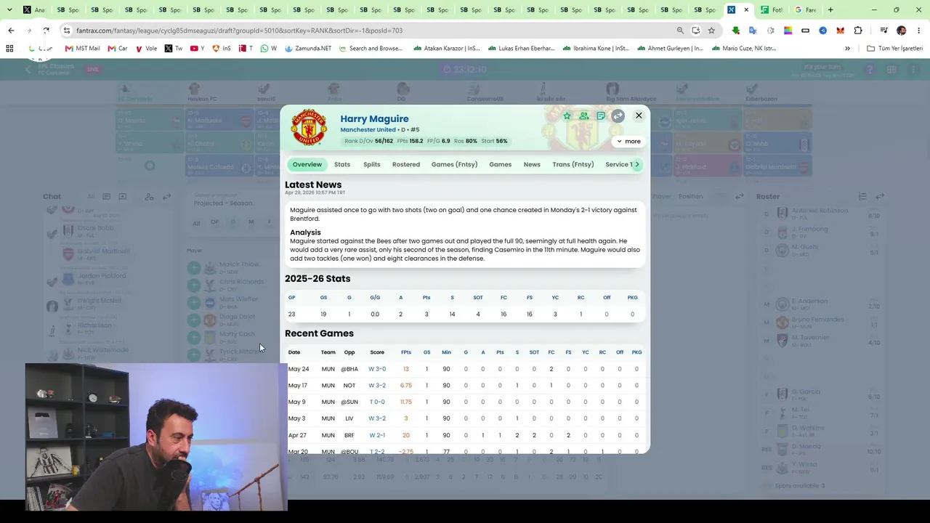Viewport: 930px width, 523px height.
Task: Open the MST Mail bookmark
Action: (82, 49)
